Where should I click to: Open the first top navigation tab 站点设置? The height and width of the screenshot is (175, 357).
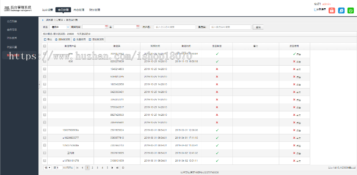(48, 10)
